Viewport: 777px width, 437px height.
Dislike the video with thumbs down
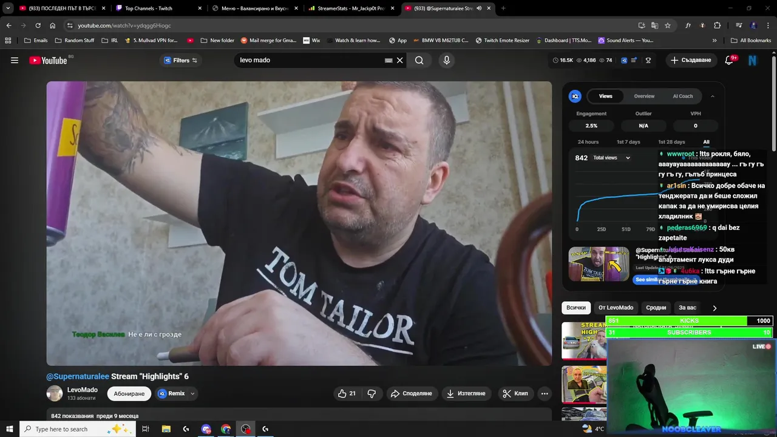coord(372,393)
